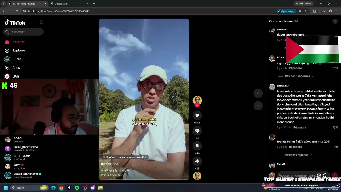Click the CapCut Essayer de nouveaux effets tag
341x192 pixels.
coord(125,157)
